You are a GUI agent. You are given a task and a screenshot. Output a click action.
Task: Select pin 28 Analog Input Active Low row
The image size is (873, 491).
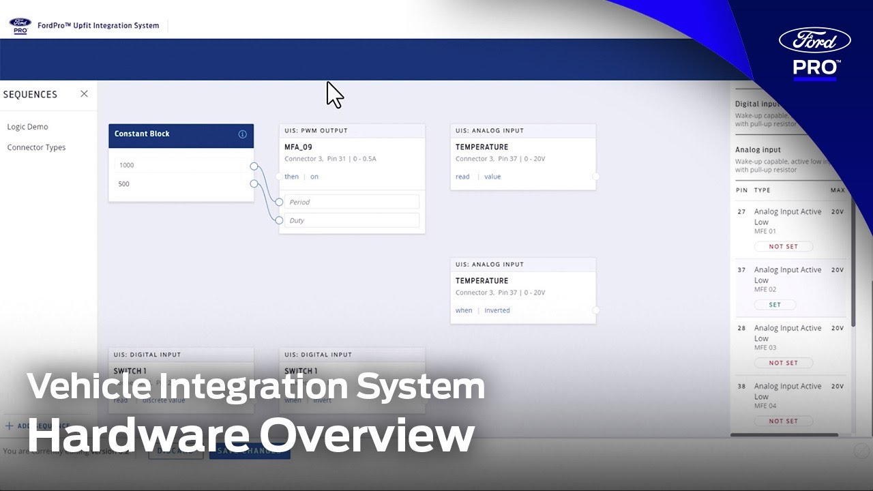click(x=790, y=345)
